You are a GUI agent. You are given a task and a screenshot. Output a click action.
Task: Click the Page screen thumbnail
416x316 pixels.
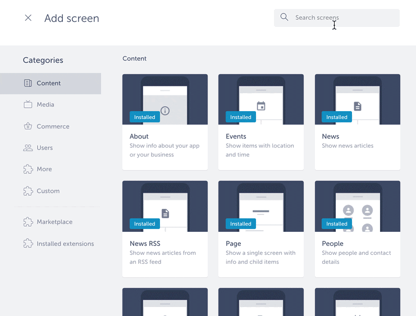pyautogui.click(x=261, y=206)
